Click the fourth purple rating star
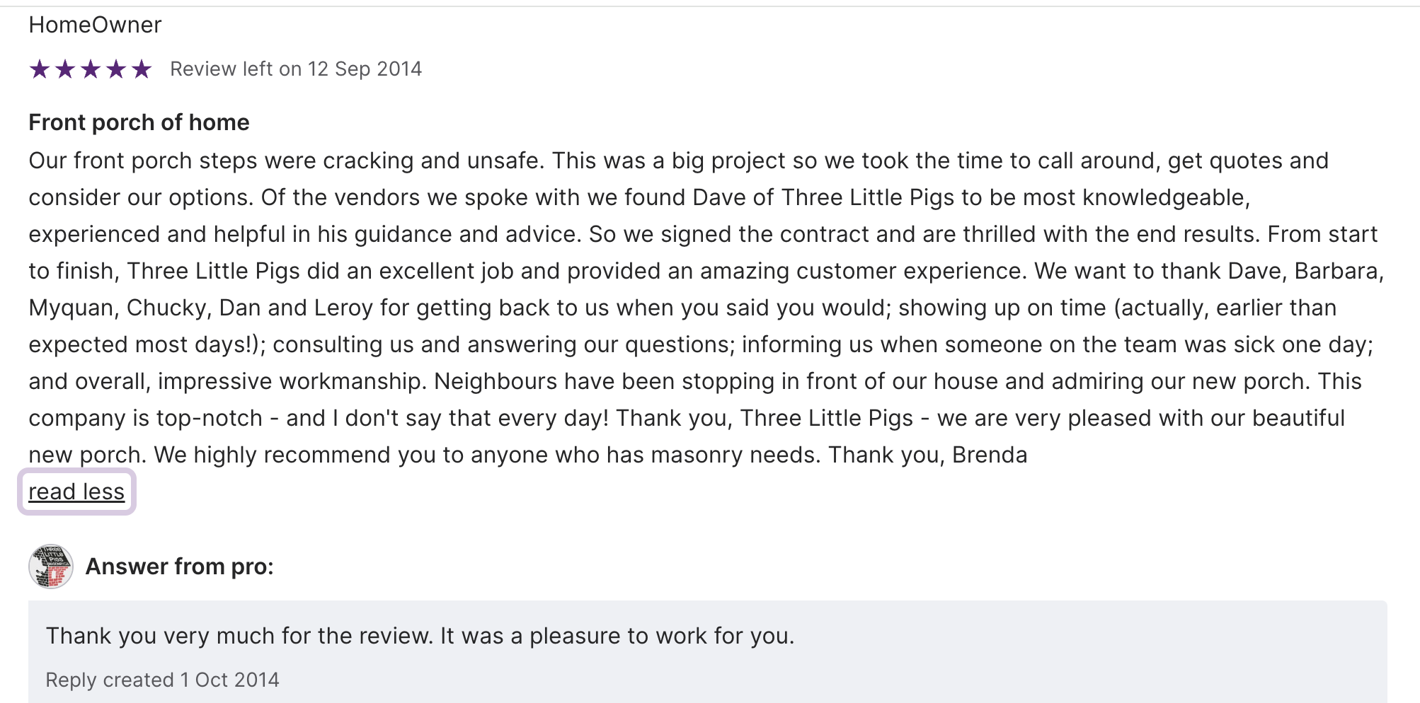The image size is (1420, 703). tap(116, 69)
